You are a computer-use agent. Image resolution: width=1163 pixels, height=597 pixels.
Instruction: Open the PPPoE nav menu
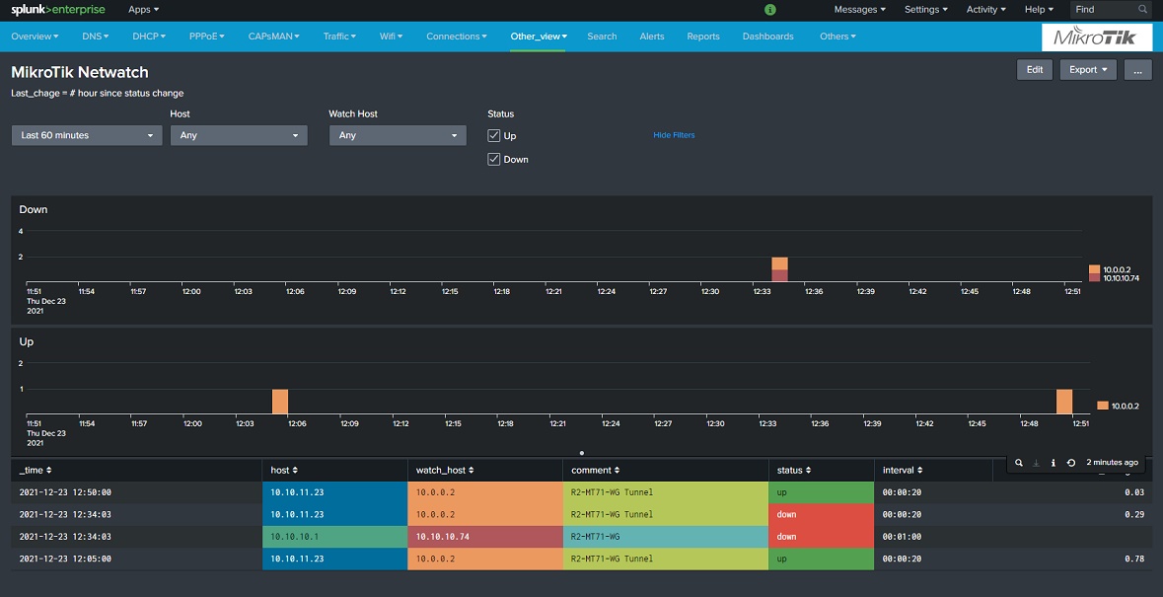[207, 37]
